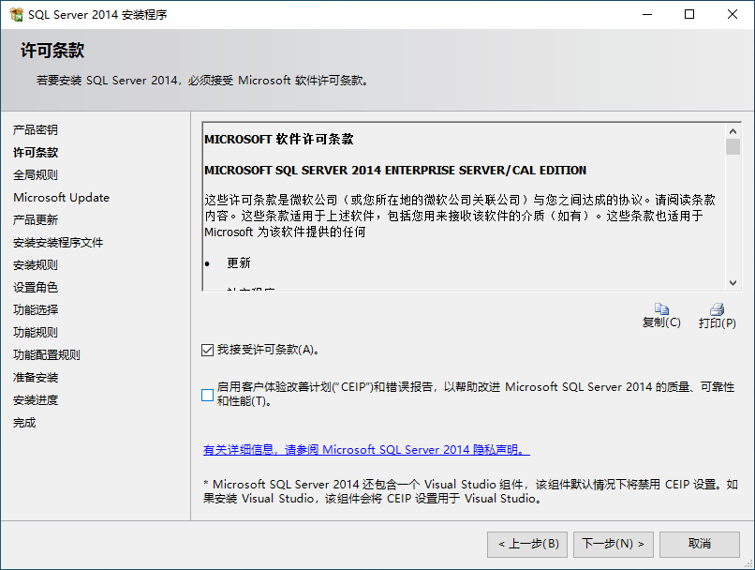Select the 全局规则 step in sidebar

tap(36, 175)
